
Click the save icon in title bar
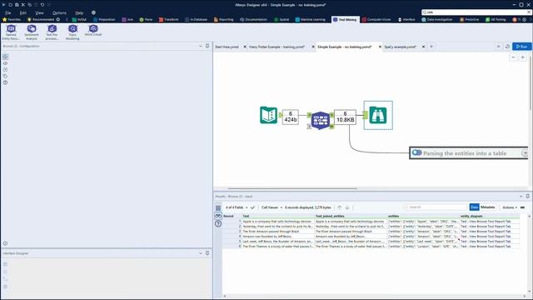[x=17, y=5]
